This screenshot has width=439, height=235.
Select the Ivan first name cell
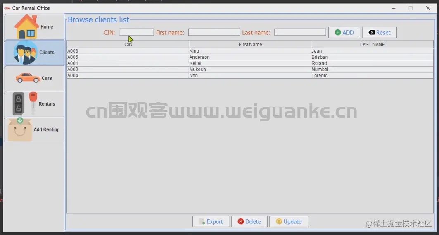coord(250,76)
